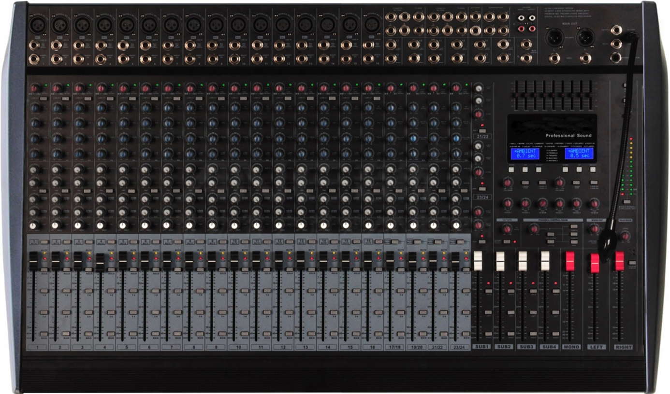This screenshot has width=670, height=394.
Task: Click the white level knob on channel 16
Action: [368, 225]
